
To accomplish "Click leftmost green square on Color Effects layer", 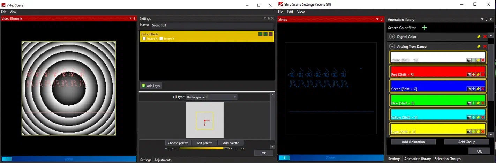I will (x=260, y=34).
